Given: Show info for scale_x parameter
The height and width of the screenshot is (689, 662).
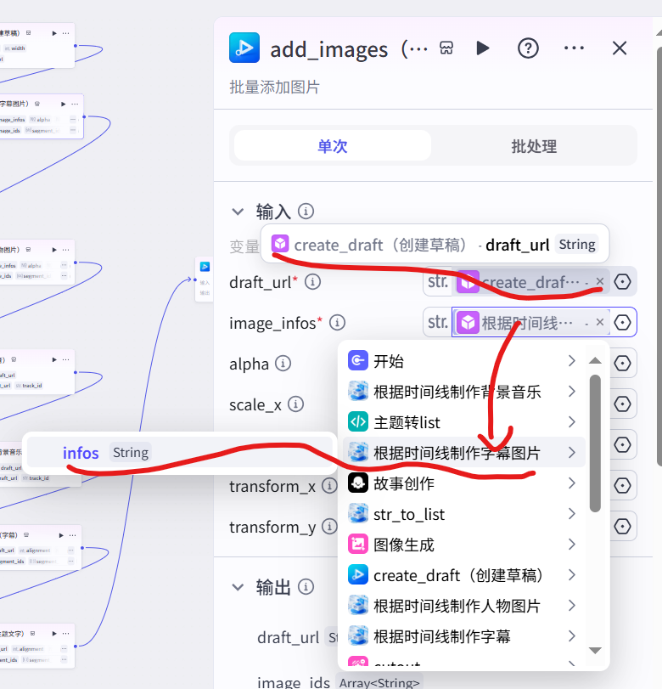Looking at the screenshot, I should (x=295, y=404).
